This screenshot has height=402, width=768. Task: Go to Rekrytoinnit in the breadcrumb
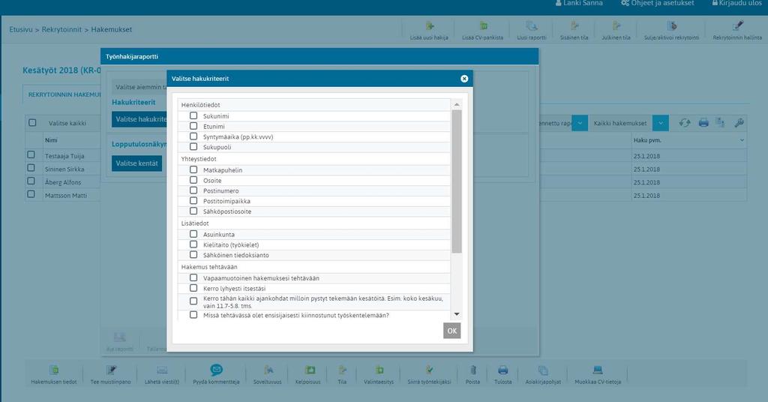click(x=61, y=29)
